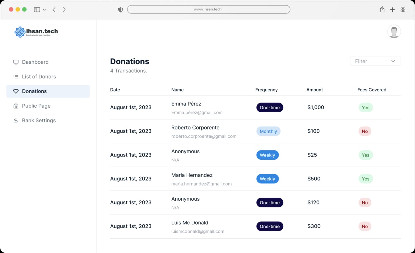Screen dimensions: 415x253
Task: Navigate forward in browser
Action: coord(64,10)
